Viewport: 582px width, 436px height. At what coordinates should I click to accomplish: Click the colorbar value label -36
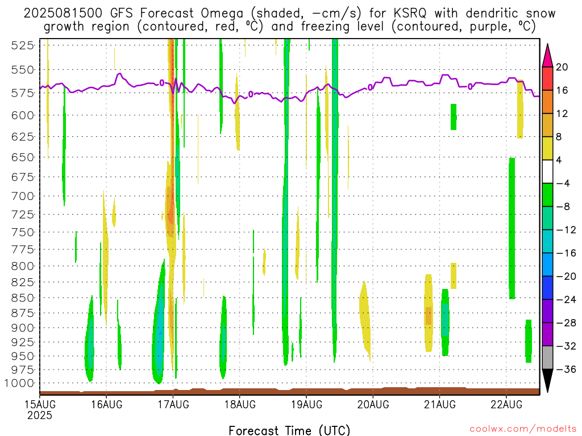[x=566, y=369]
